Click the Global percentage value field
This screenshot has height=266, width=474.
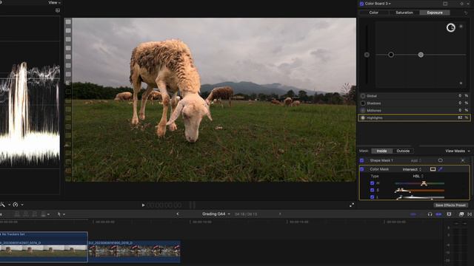tap(460, 95)
